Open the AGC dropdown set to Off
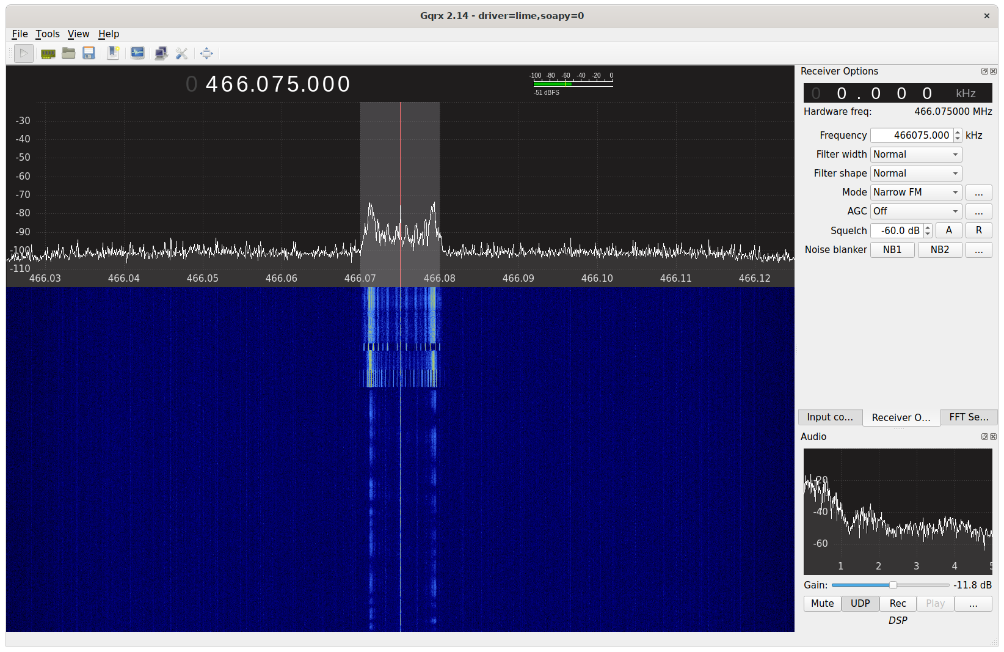The width and height of the screenshot is (1004, 652). (x=915, y=211)
